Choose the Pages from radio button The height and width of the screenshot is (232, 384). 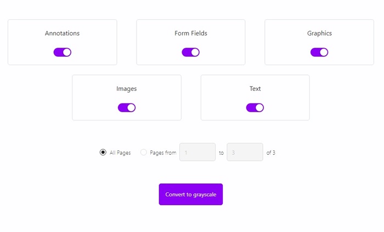144,153
